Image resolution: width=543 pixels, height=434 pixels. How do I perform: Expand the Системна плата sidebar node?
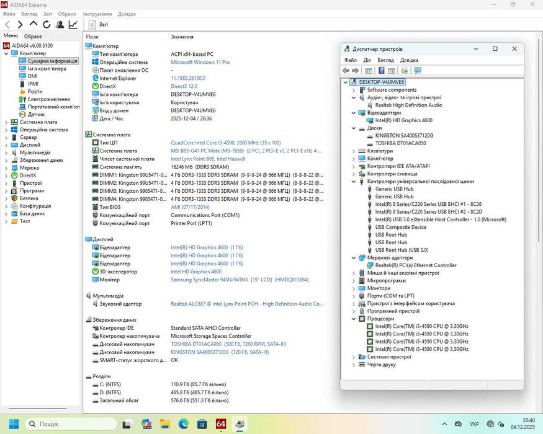pyautogui.click(x=6, y=122)
